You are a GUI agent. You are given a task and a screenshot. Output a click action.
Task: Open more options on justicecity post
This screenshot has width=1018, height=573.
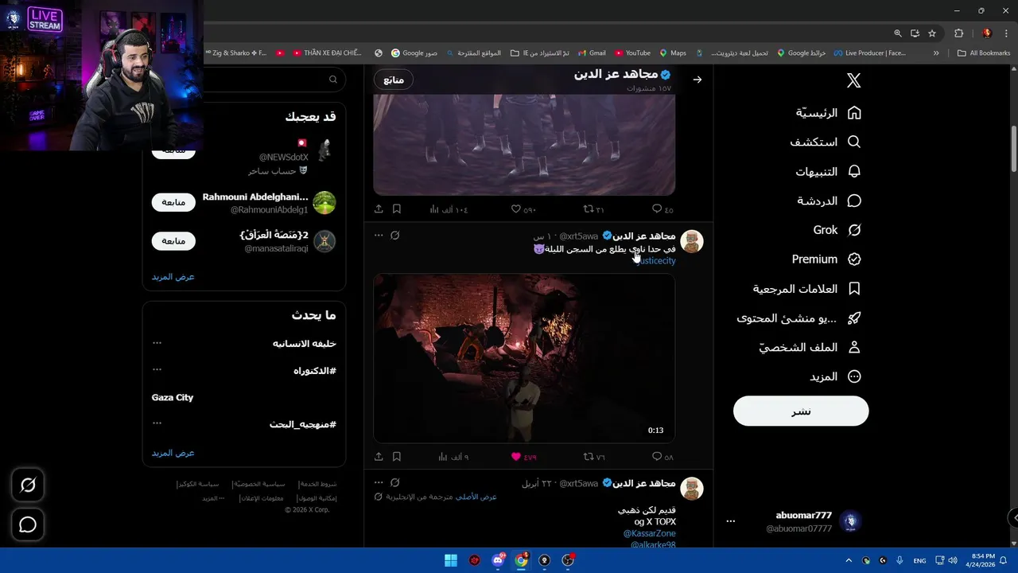[x=379, y=236]
